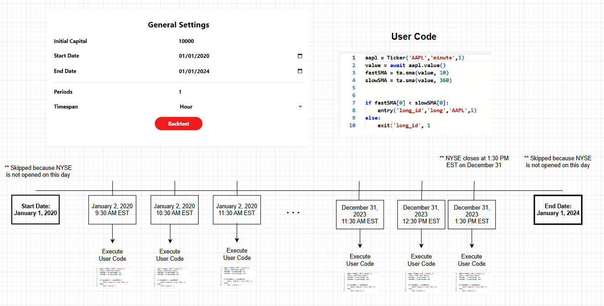The width and height of the screenshot is (604, 306).
Task: Select the January 2, 2020 10:30 AM box
Action: [175, 210]
